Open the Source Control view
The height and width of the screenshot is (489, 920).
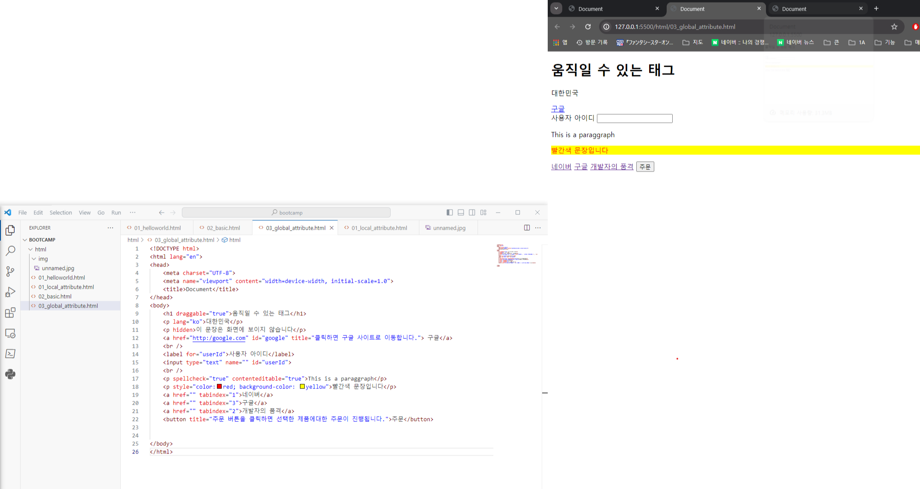(x=10, y=271)
